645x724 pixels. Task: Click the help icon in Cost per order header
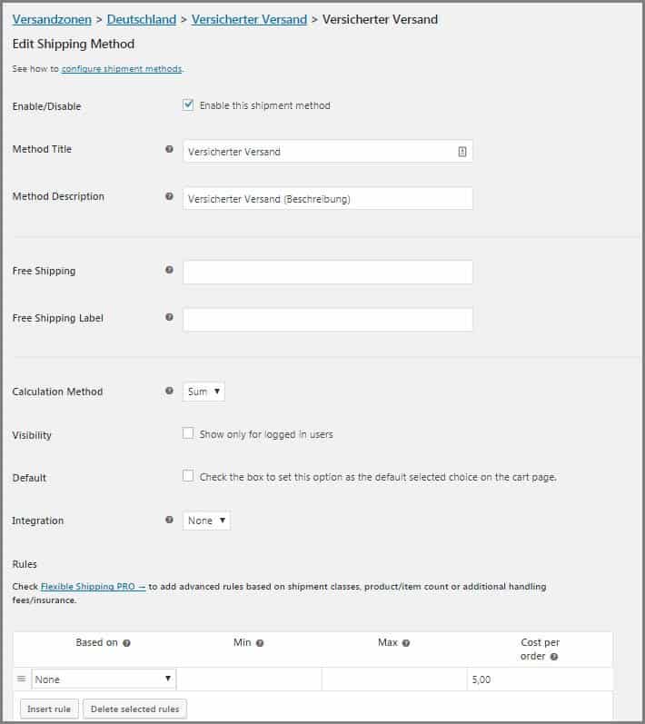554,657
